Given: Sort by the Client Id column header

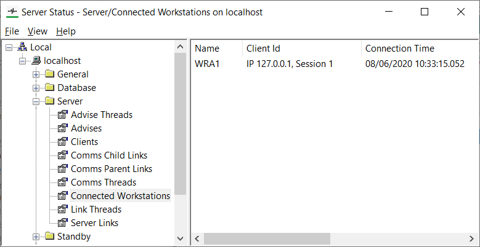Looking at the screenshot, I should (264, 49).
